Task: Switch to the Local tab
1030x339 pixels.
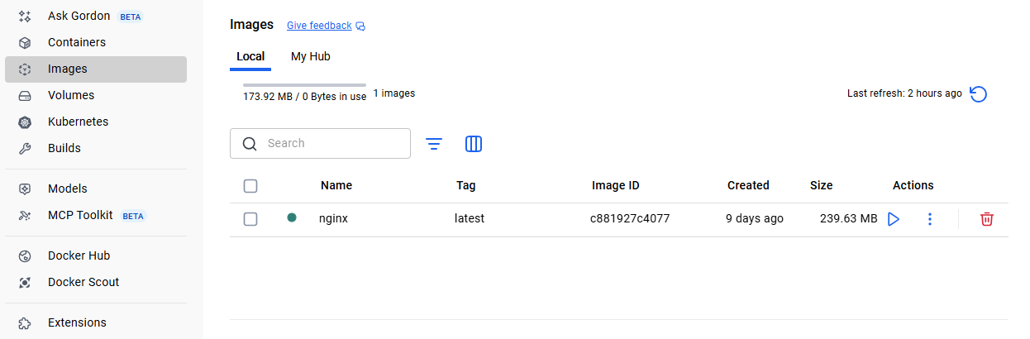Action: (x=250, y=57)
